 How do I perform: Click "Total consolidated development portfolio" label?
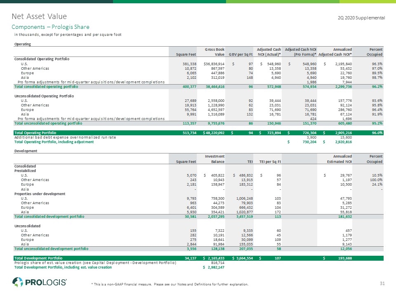pyautogui.click(x=49, y=217)
